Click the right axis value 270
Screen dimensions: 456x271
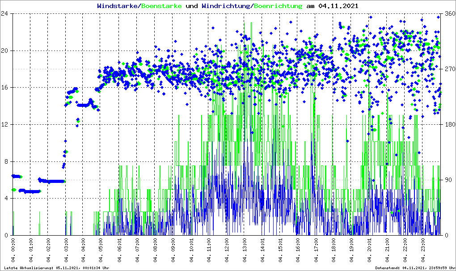(x=448, y=69)
